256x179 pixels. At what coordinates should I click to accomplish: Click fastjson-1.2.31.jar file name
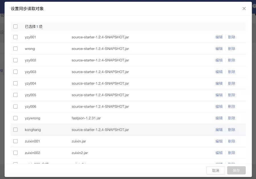86,118
